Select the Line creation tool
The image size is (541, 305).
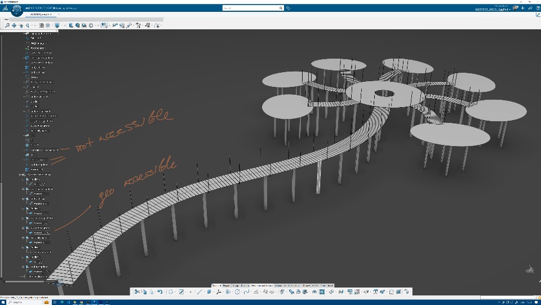point(199,291)
